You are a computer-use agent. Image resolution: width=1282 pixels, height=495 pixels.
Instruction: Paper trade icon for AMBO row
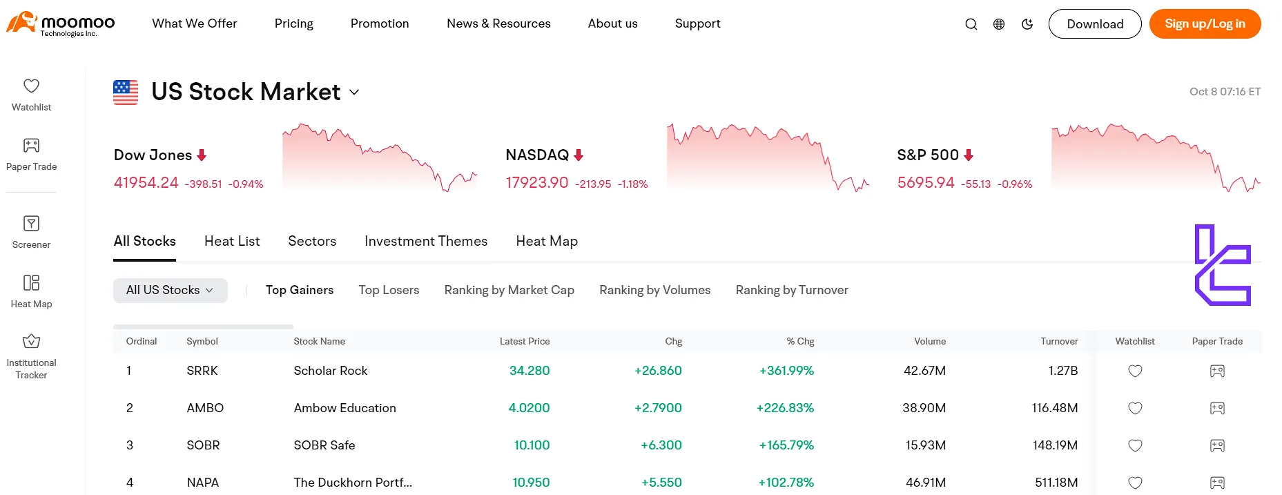tap(1217, 408)
